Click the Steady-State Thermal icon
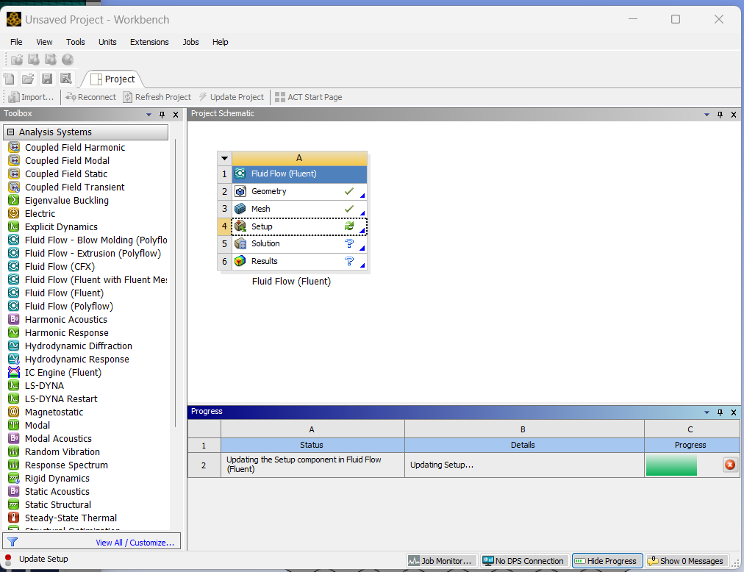The height and width of the screenshot is (572, 744). coord(14,518)
